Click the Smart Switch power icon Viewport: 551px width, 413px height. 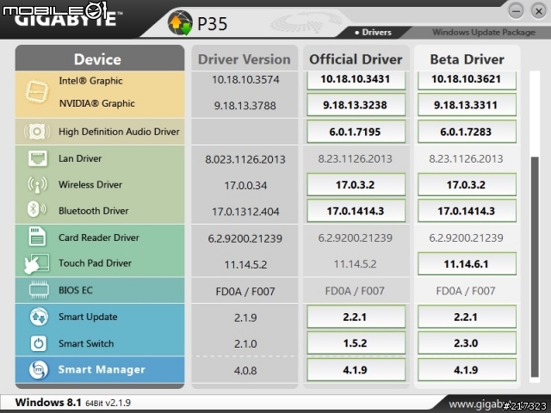[x=38, y=343]
